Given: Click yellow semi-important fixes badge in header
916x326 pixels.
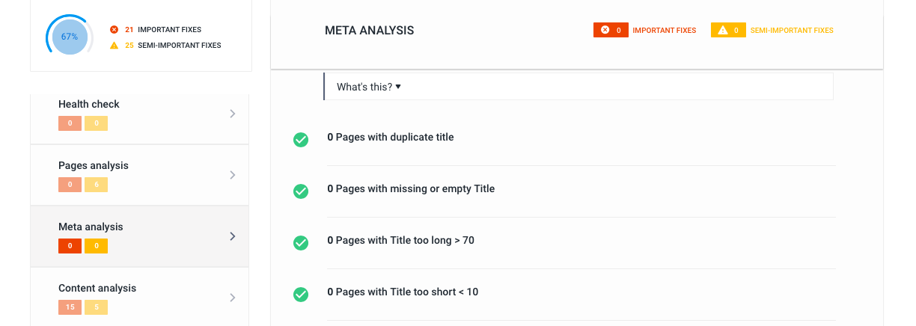Looking at the screenshot, I should (728, 31).
